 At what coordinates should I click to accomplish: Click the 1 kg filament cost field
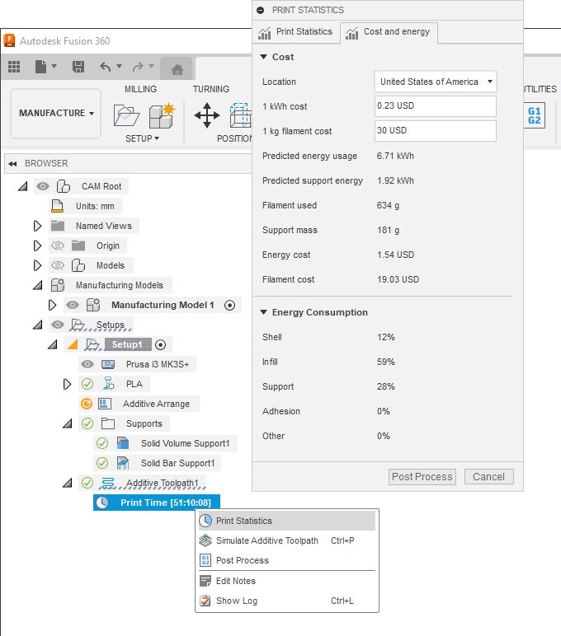point(435,131)
